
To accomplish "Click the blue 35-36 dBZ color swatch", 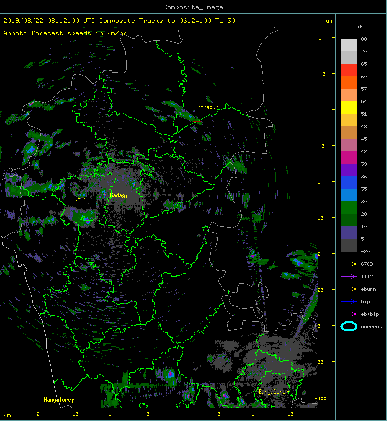I will click(x=349, y=183).
